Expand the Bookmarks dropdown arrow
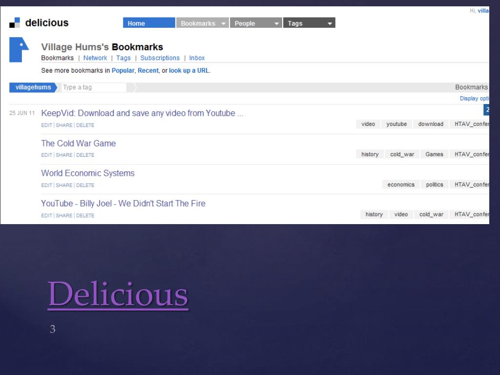500x375 pixels. pos(224,23)
